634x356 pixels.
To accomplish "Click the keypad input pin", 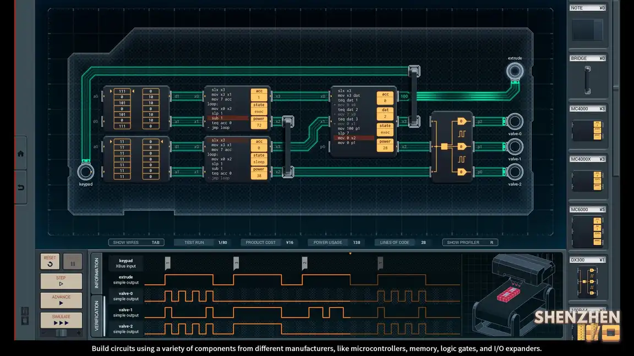I will [x=86, y=172].
